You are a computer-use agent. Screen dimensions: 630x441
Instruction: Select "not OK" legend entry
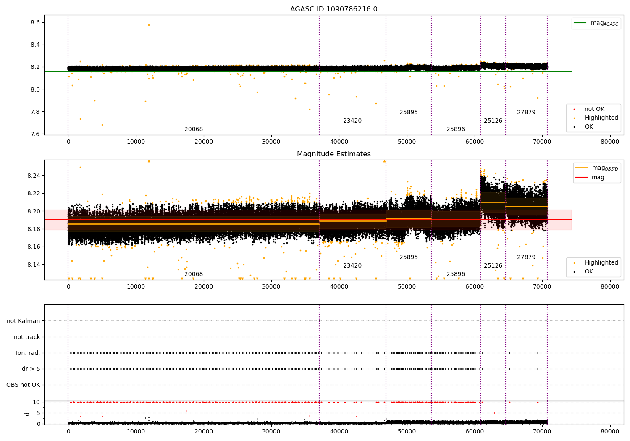[x=593, y=109]
